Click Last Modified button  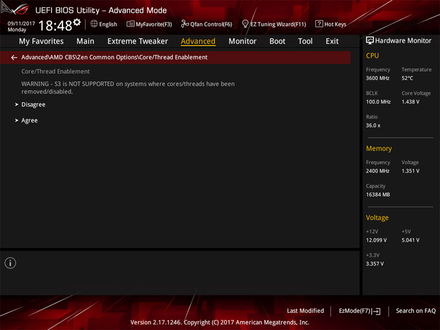pyautogui.click(x=306, y=311)
